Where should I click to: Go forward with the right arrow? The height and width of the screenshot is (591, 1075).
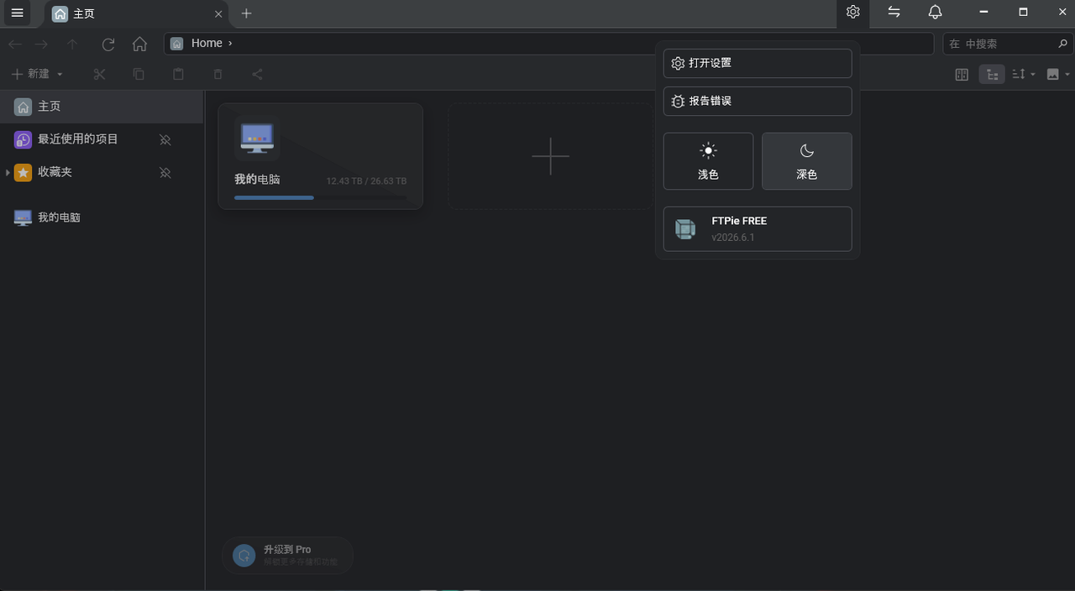coord(41,44)
